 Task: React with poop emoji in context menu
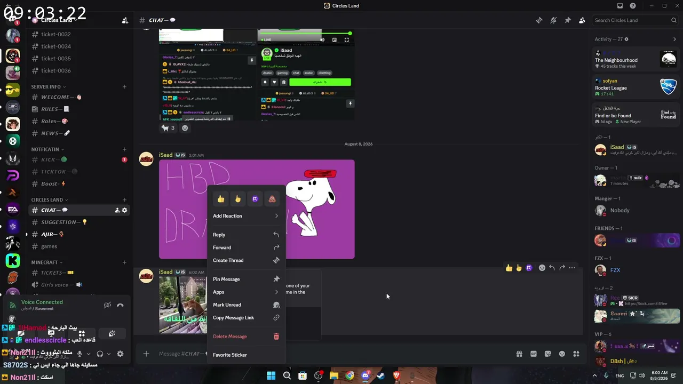coord(272,199)
